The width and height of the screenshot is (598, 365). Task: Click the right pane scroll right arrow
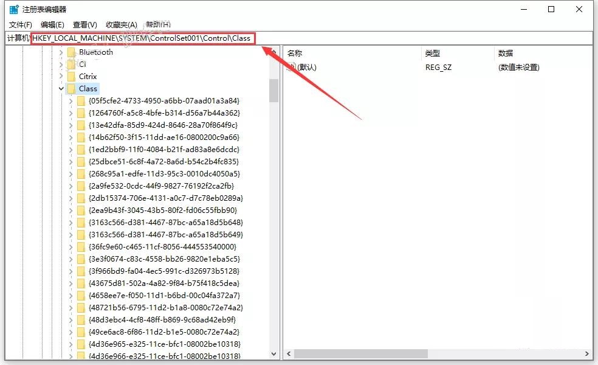click(x=587, y=354)
